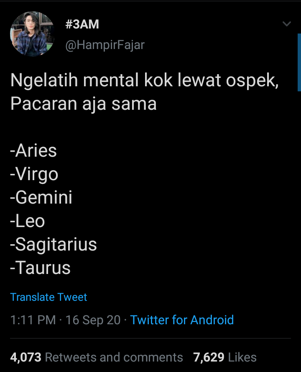
Task: Click the 16 Sep 20 date
Action: pyautogui.click(x=93, y=320)
